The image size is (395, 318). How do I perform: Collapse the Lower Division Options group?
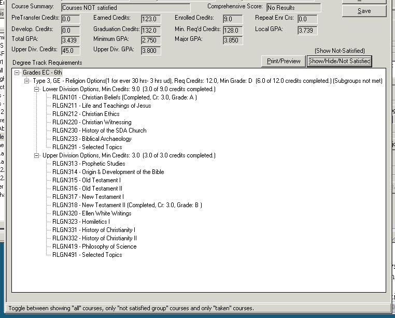[x=36, y=89]
